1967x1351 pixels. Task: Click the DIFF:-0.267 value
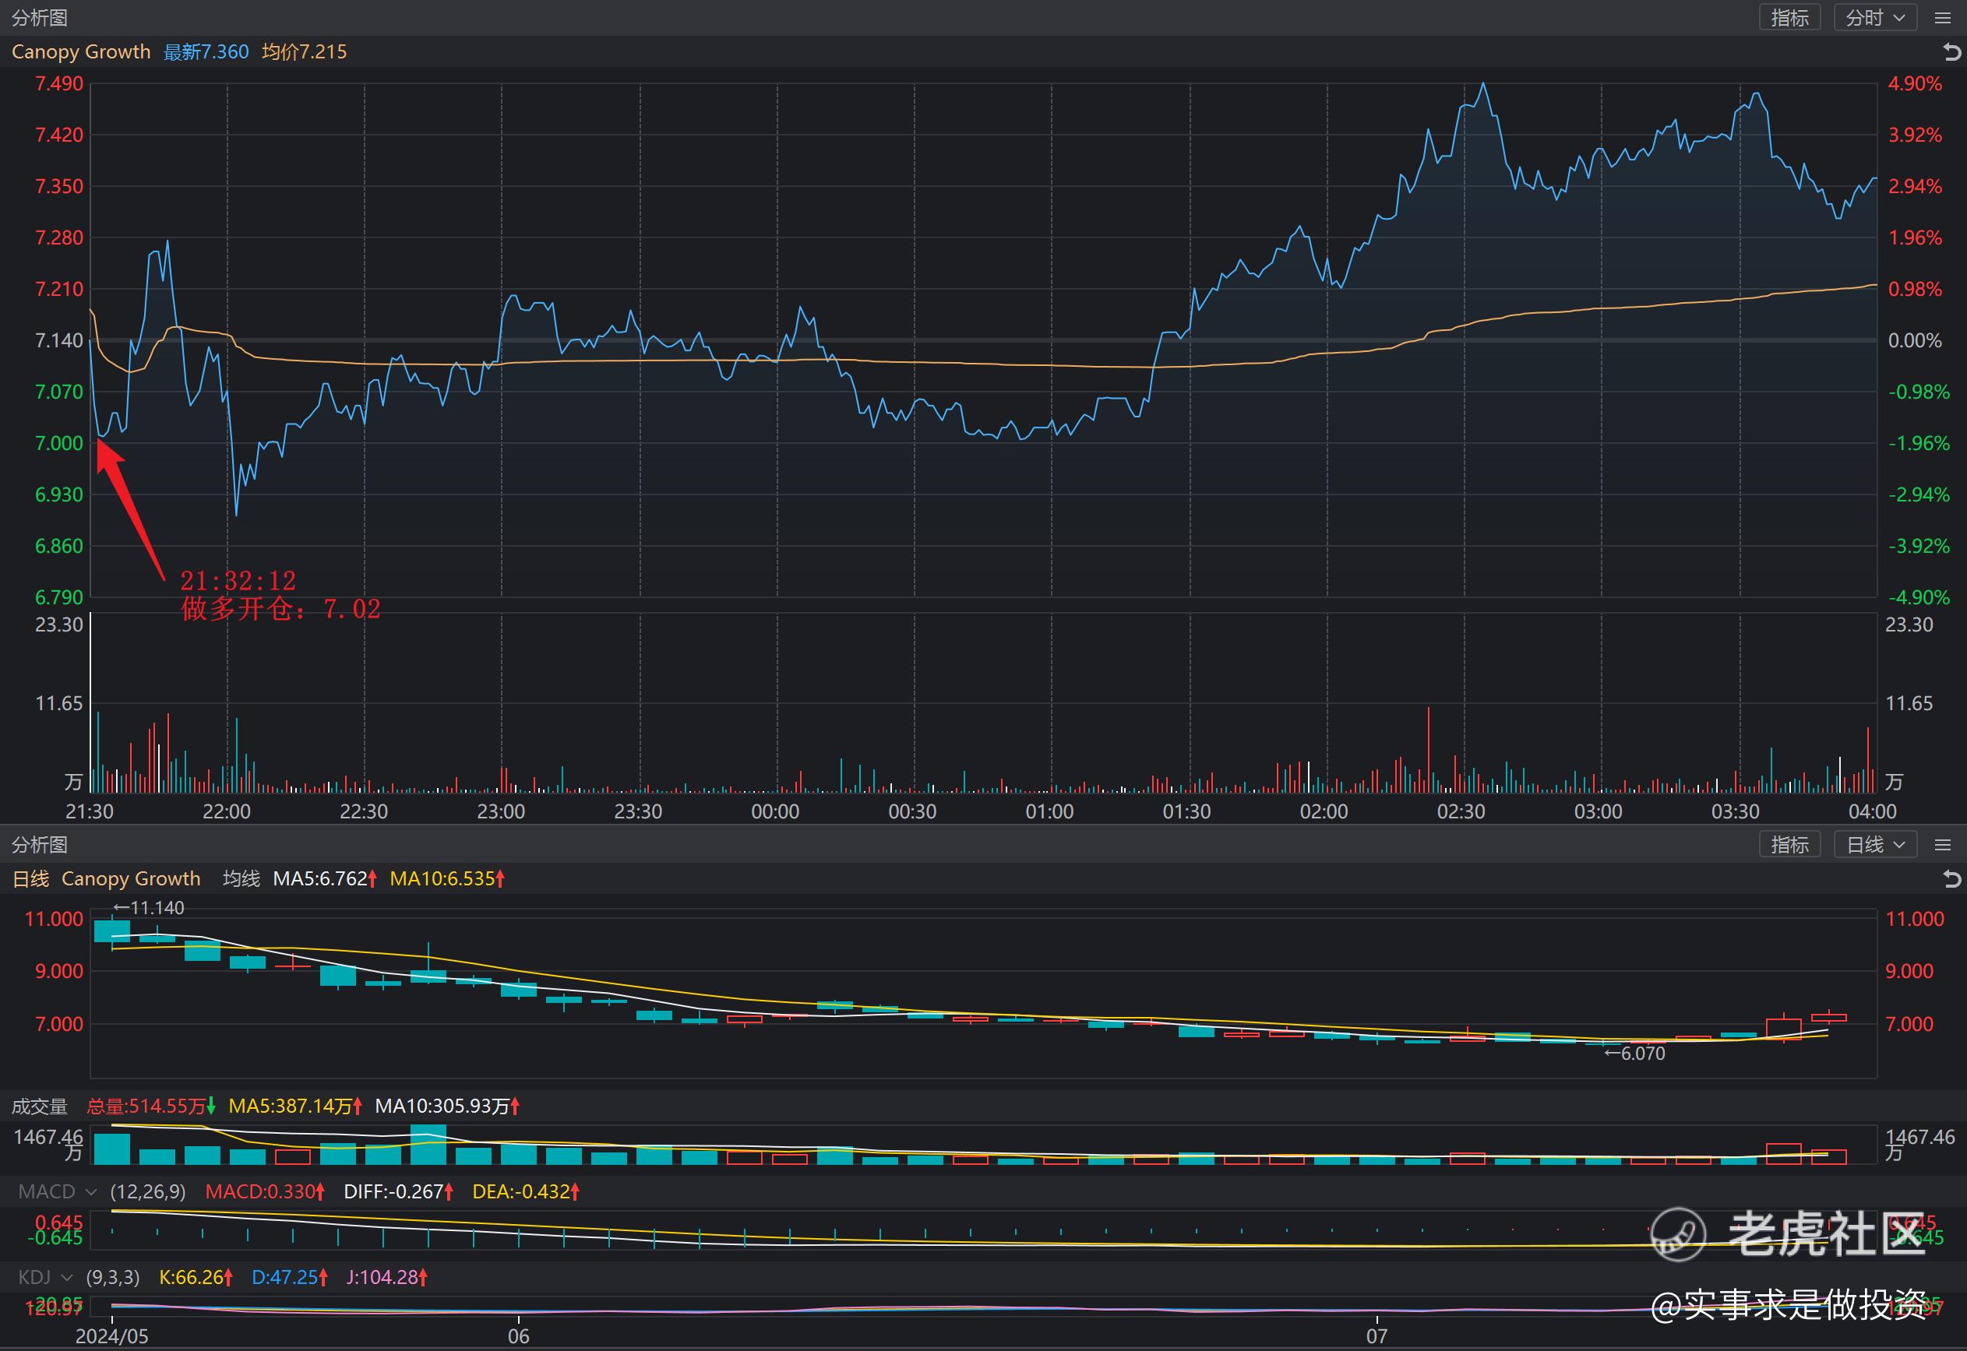[398, 1192]
